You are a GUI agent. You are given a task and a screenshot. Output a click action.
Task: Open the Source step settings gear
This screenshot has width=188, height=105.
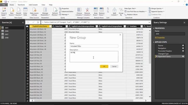[x=183, y=45]
